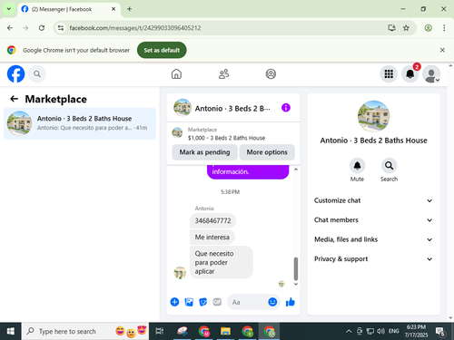Open Chrome profile icon in toolbar
Image resolution: width=454 pixels, height=340 pixels.
point(428,28)
